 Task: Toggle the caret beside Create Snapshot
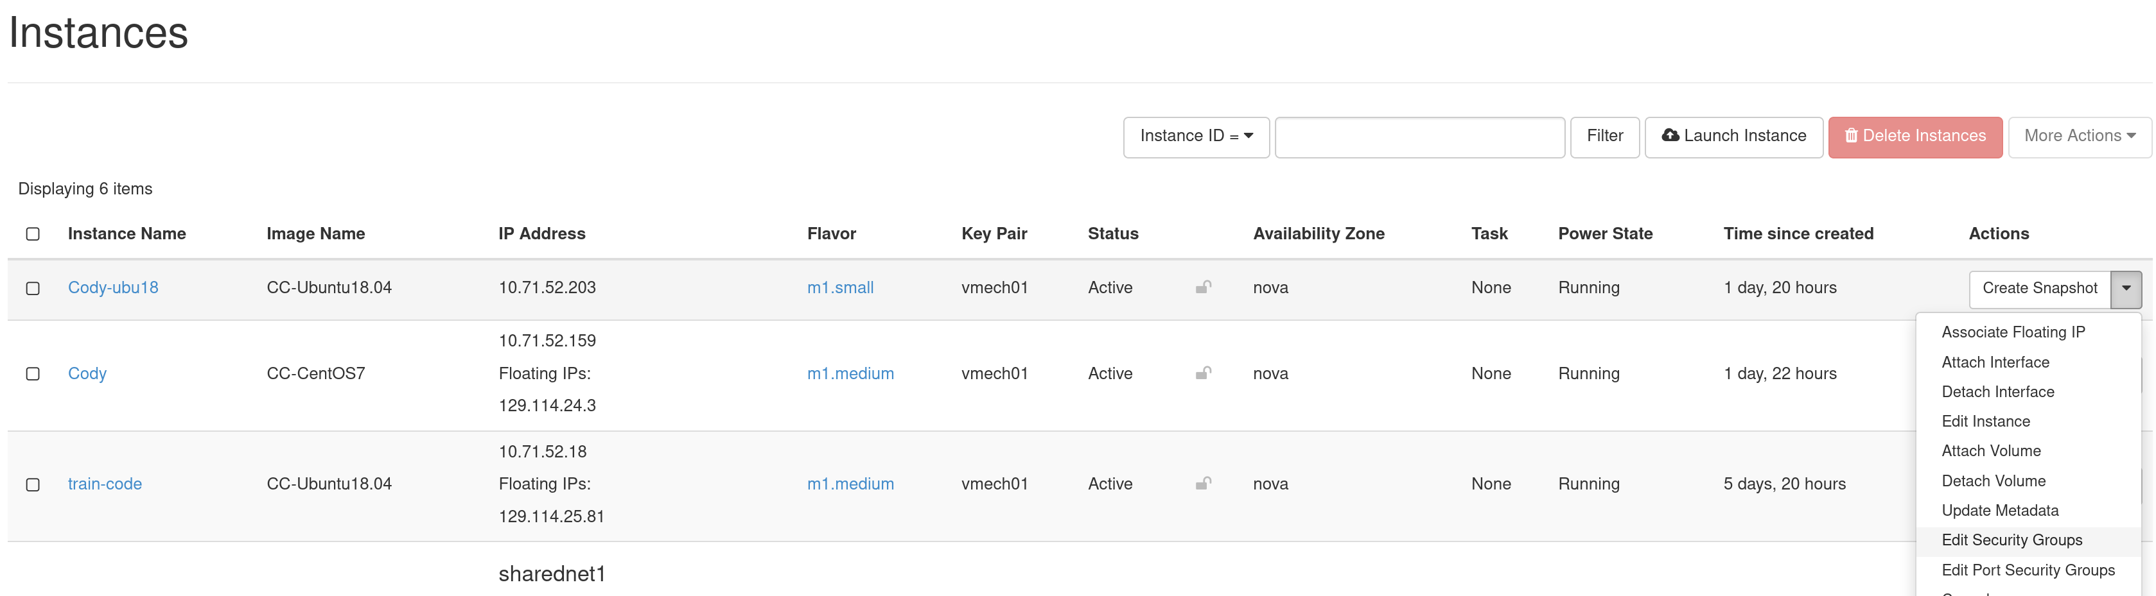tap(2126, 289)
